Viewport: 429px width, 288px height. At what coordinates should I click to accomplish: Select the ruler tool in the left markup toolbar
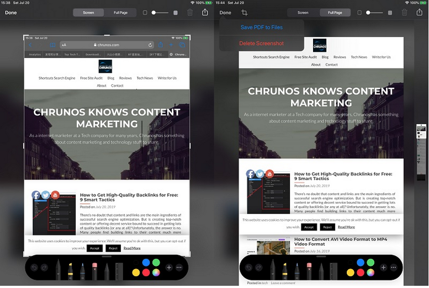pyautogui.click(x=119, y=271)
